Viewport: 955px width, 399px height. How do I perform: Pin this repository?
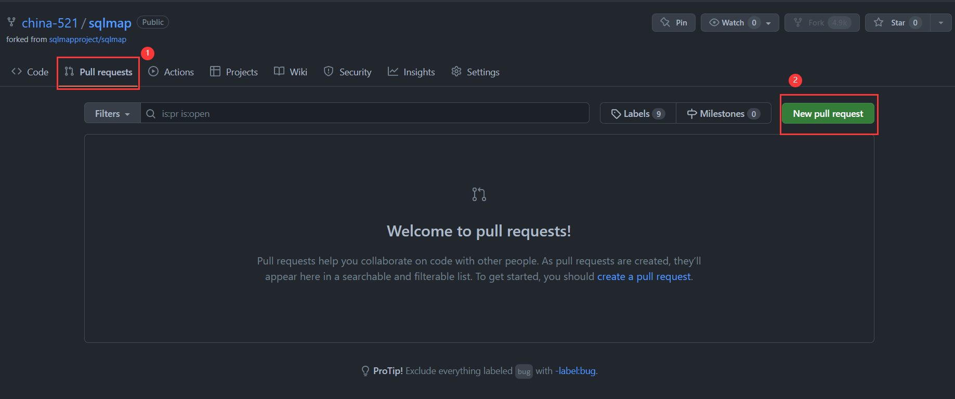(674, 23)
